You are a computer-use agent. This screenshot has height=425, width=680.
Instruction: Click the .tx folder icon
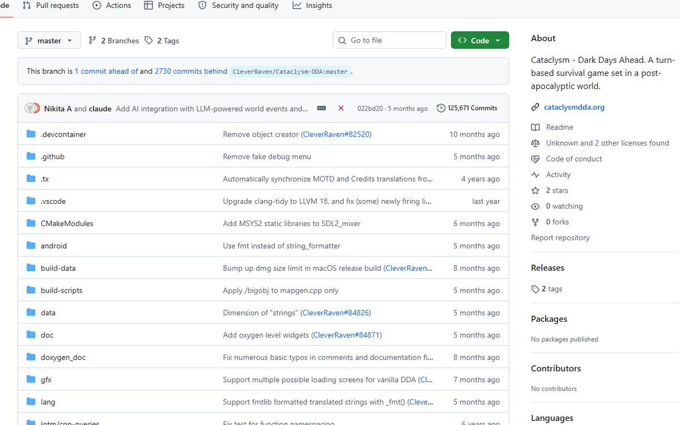[x=31, y=179]
